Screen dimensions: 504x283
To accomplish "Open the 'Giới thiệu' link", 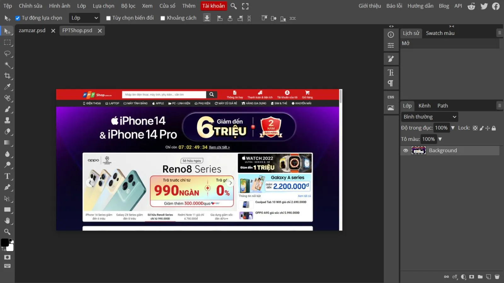I will 369,6.
